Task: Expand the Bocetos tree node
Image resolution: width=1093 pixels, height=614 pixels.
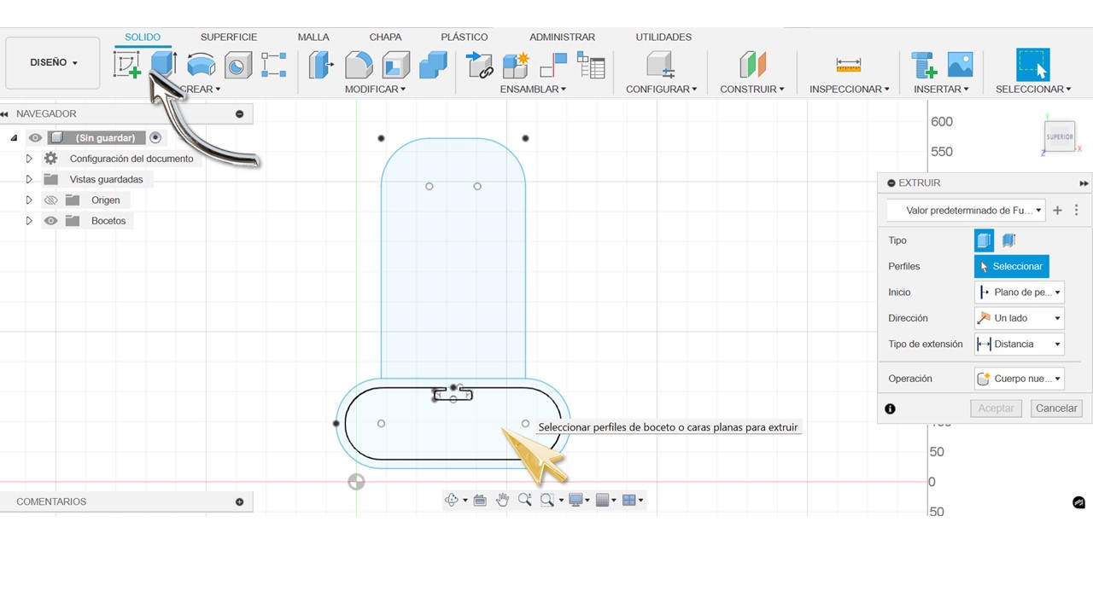Action: point(29,221)
